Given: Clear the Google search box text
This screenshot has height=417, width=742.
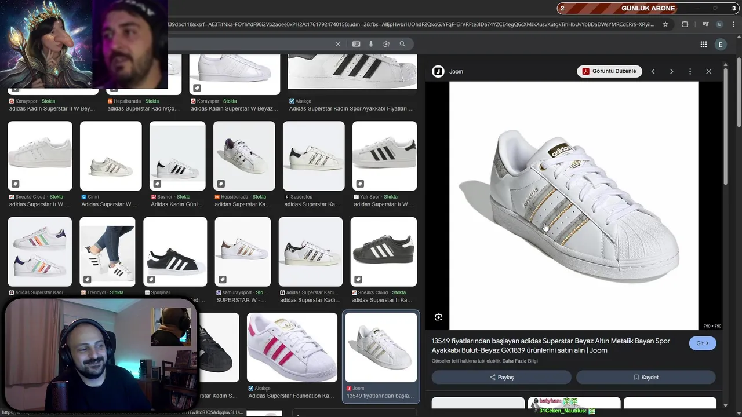Looking at the screenshot, I should click(x=338, y=44).
